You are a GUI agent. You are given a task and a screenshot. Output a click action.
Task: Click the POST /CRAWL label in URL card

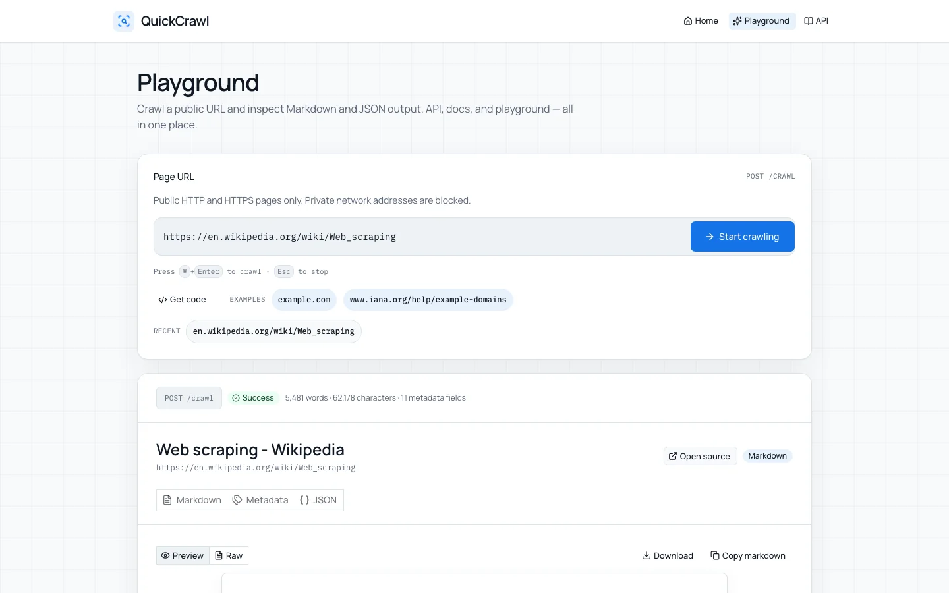click(x=770, y=177)
